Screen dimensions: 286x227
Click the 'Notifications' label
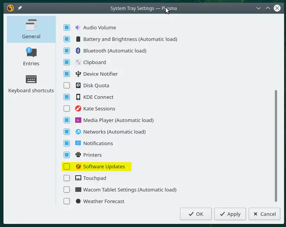click(x=98, y=143)
